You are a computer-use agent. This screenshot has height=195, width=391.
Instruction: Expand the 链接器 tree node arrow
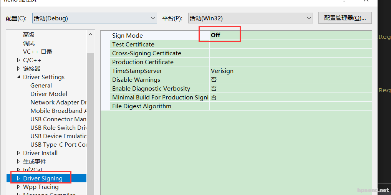coord(18,68)
